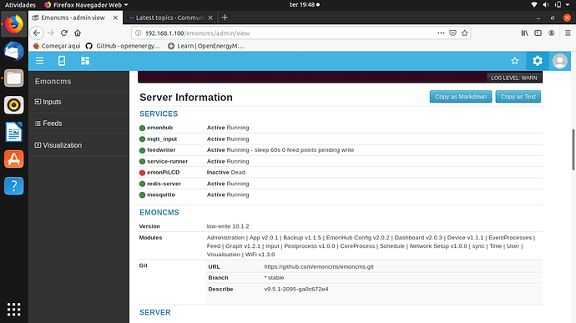Click the Inactive Dead status text
The height and width of the screenshot is (323, 576).
(226, 172)
